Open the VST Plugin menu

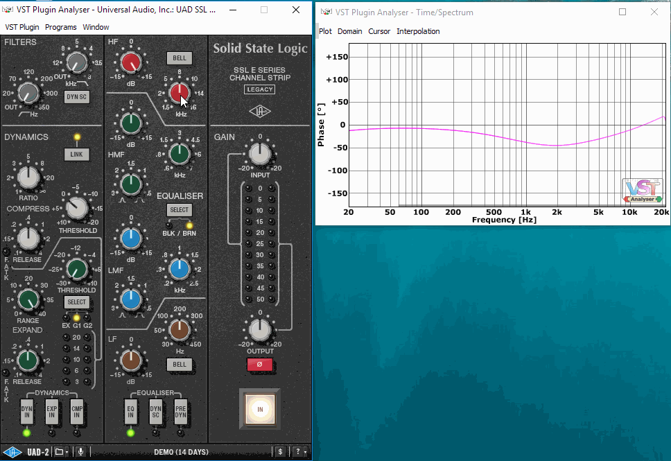21,27
